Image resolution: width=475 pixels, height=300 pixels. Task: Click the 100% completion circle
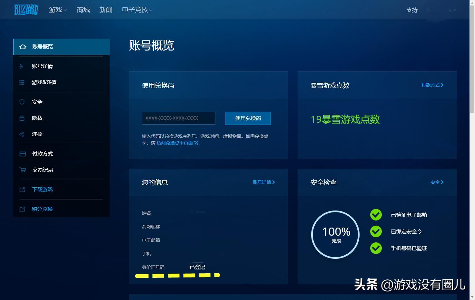pos(335,235)
